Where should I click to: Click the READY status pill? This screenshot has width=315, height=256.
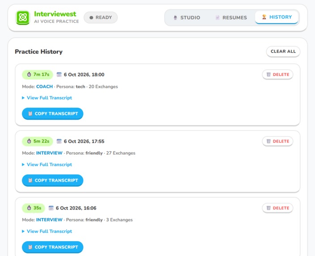click(101, 17)
